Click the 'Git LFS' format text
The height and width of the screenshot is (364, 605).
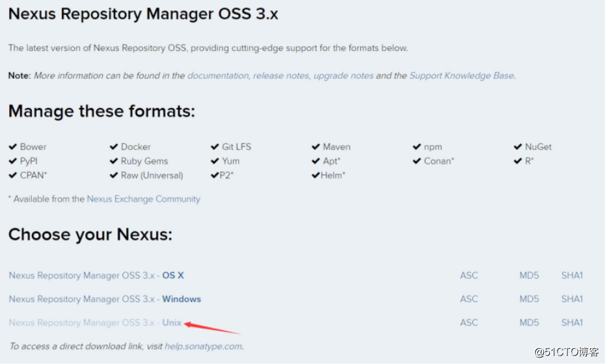click(237, 147)
